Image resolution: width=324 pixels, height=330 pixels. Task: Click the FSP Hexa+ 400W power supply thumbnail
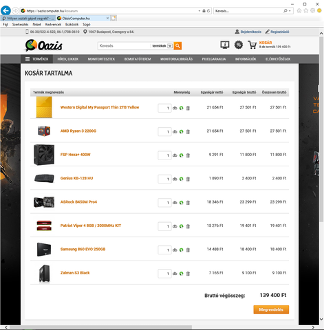(44, 155)
